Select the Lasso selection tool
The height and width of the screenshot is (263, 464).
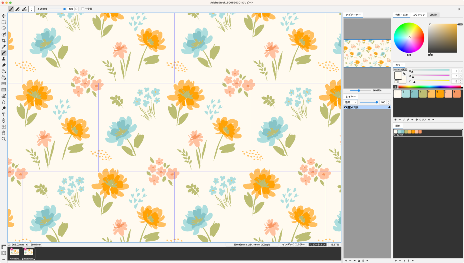pos(4,28)
